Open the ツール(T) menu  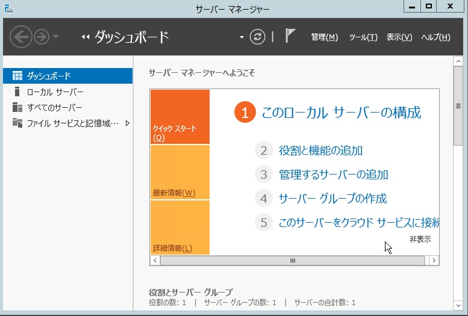tap(363, 37)
